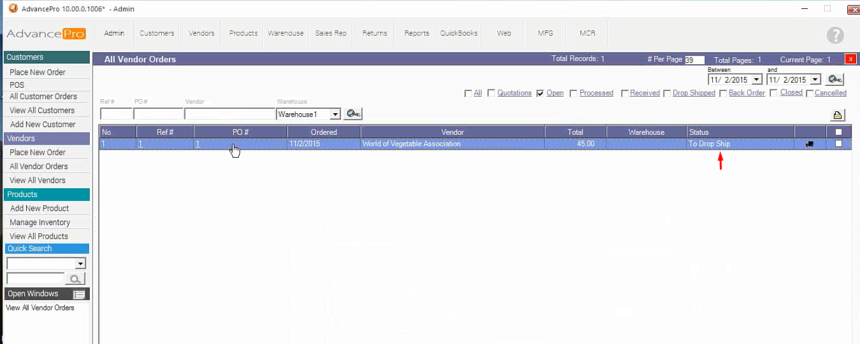
Task: Click the filter search icon beside Warehouse dropdown
Action: click(x=352, y=114)
